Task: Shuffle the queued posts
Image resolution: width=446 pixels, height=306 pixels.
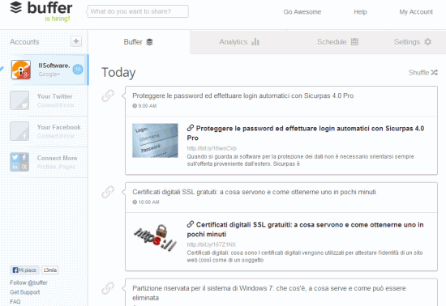Action: click(x=423, y=73)
